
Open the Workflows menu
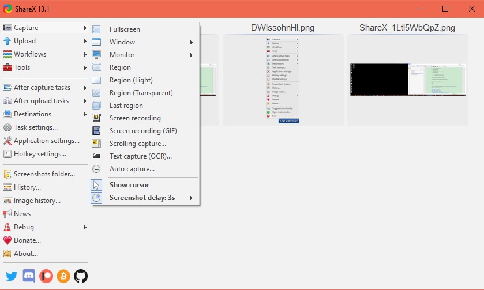pyautogui.click(x=45, y=54)
